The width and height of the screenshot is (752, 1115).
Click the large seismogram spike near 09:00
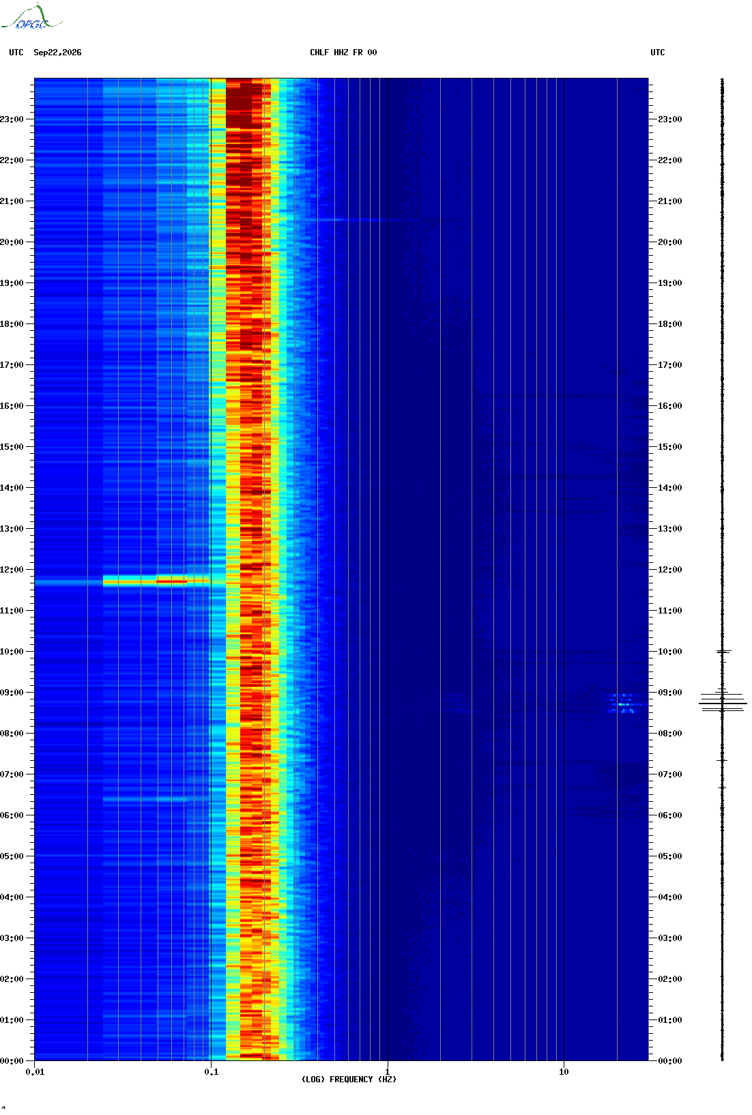(x=723, y=702)
